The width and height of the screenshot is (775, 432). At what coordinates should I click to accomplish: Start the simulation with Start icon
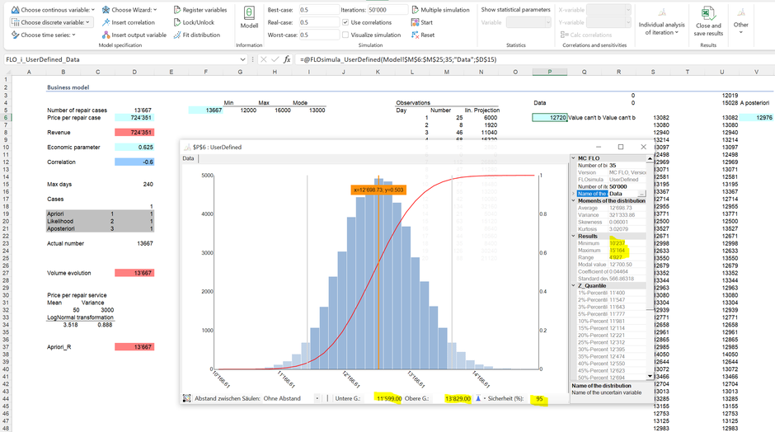416,22
